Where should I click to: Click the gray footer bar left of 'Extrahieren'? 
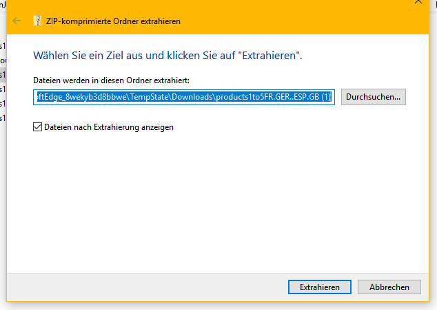click(138, 287)
